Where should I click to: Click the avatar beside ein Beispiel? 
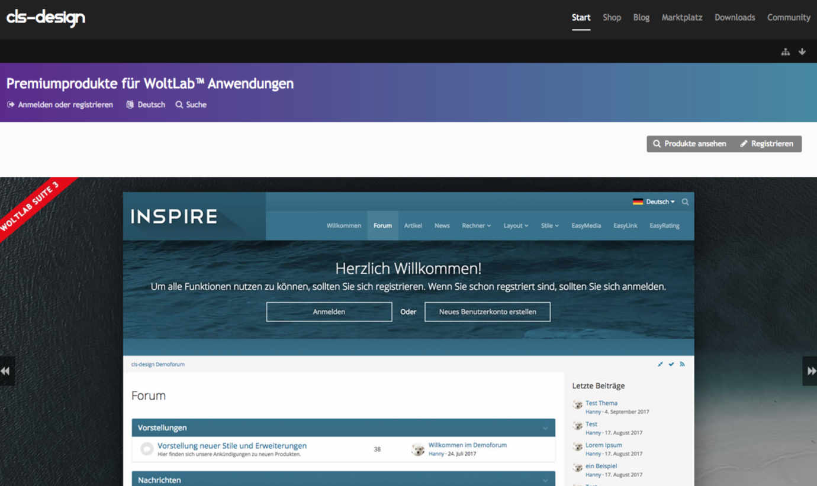pos(578,468)
